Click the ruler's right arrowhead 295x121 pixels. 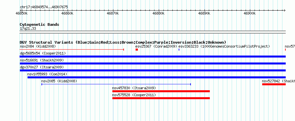point(284,11)
